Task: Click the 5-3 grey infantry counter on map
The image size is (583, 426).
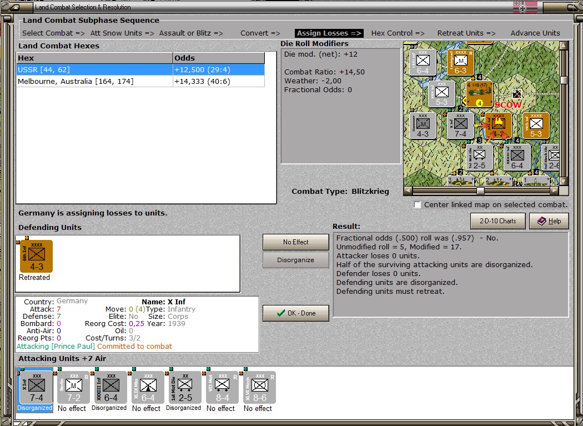Action: [442, 94]
